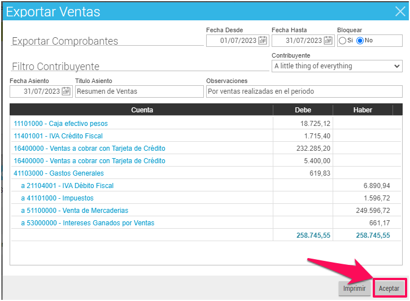Close the Exportar Ventas dialog

point(400,11)
